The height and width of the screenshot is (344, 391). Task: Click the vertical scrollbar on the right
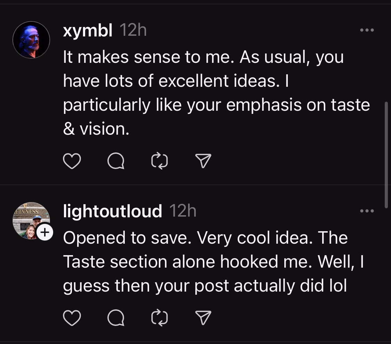click(x=386, y=154)
